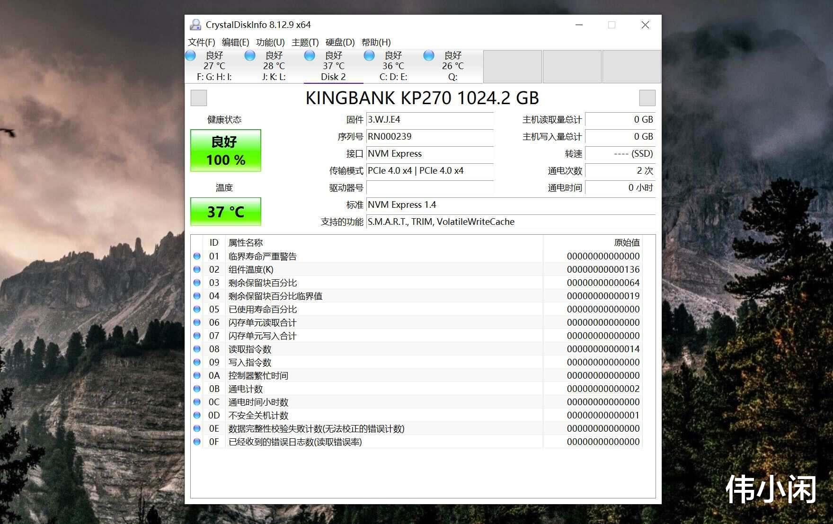
Task: Click the green 37 °C temperature button
Action: pyautogui.click(x=226, y=212)
